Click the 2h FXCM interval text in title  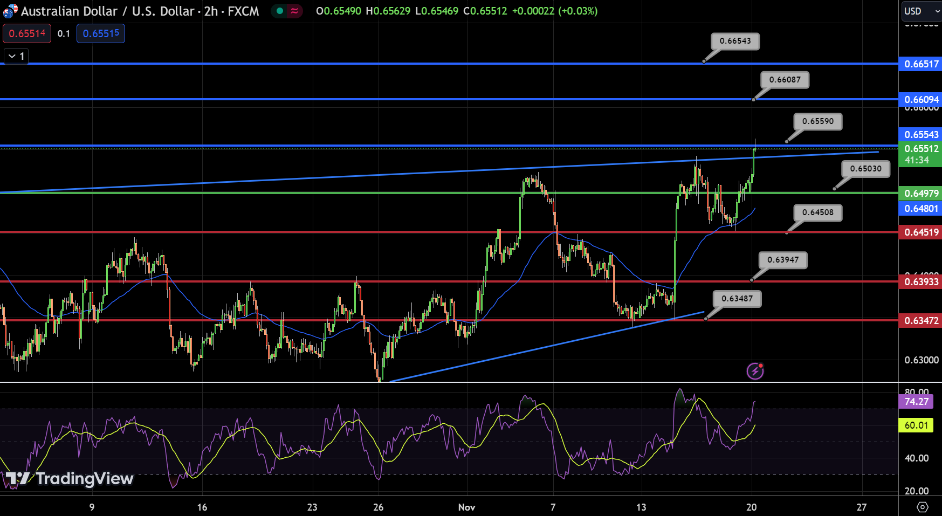(x=231, y=11)
